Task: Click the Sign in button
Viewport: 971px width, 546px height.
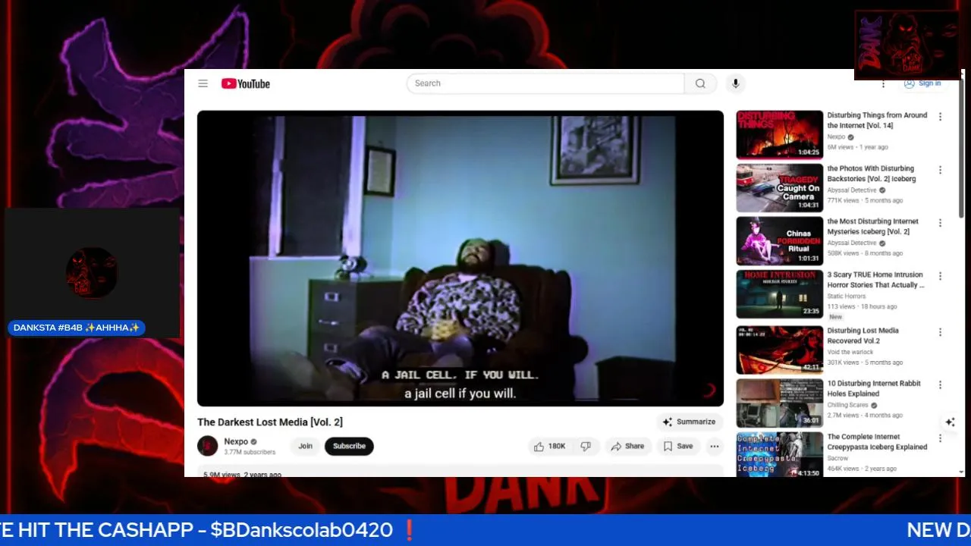Action: (x=923, y=83)
